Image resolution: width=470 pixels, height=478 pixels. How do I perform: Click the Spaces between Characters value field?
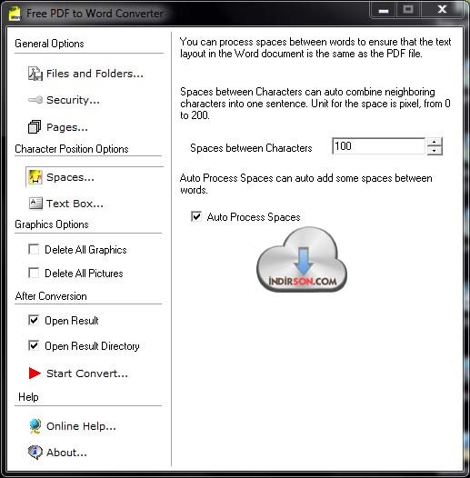[378, 146]
